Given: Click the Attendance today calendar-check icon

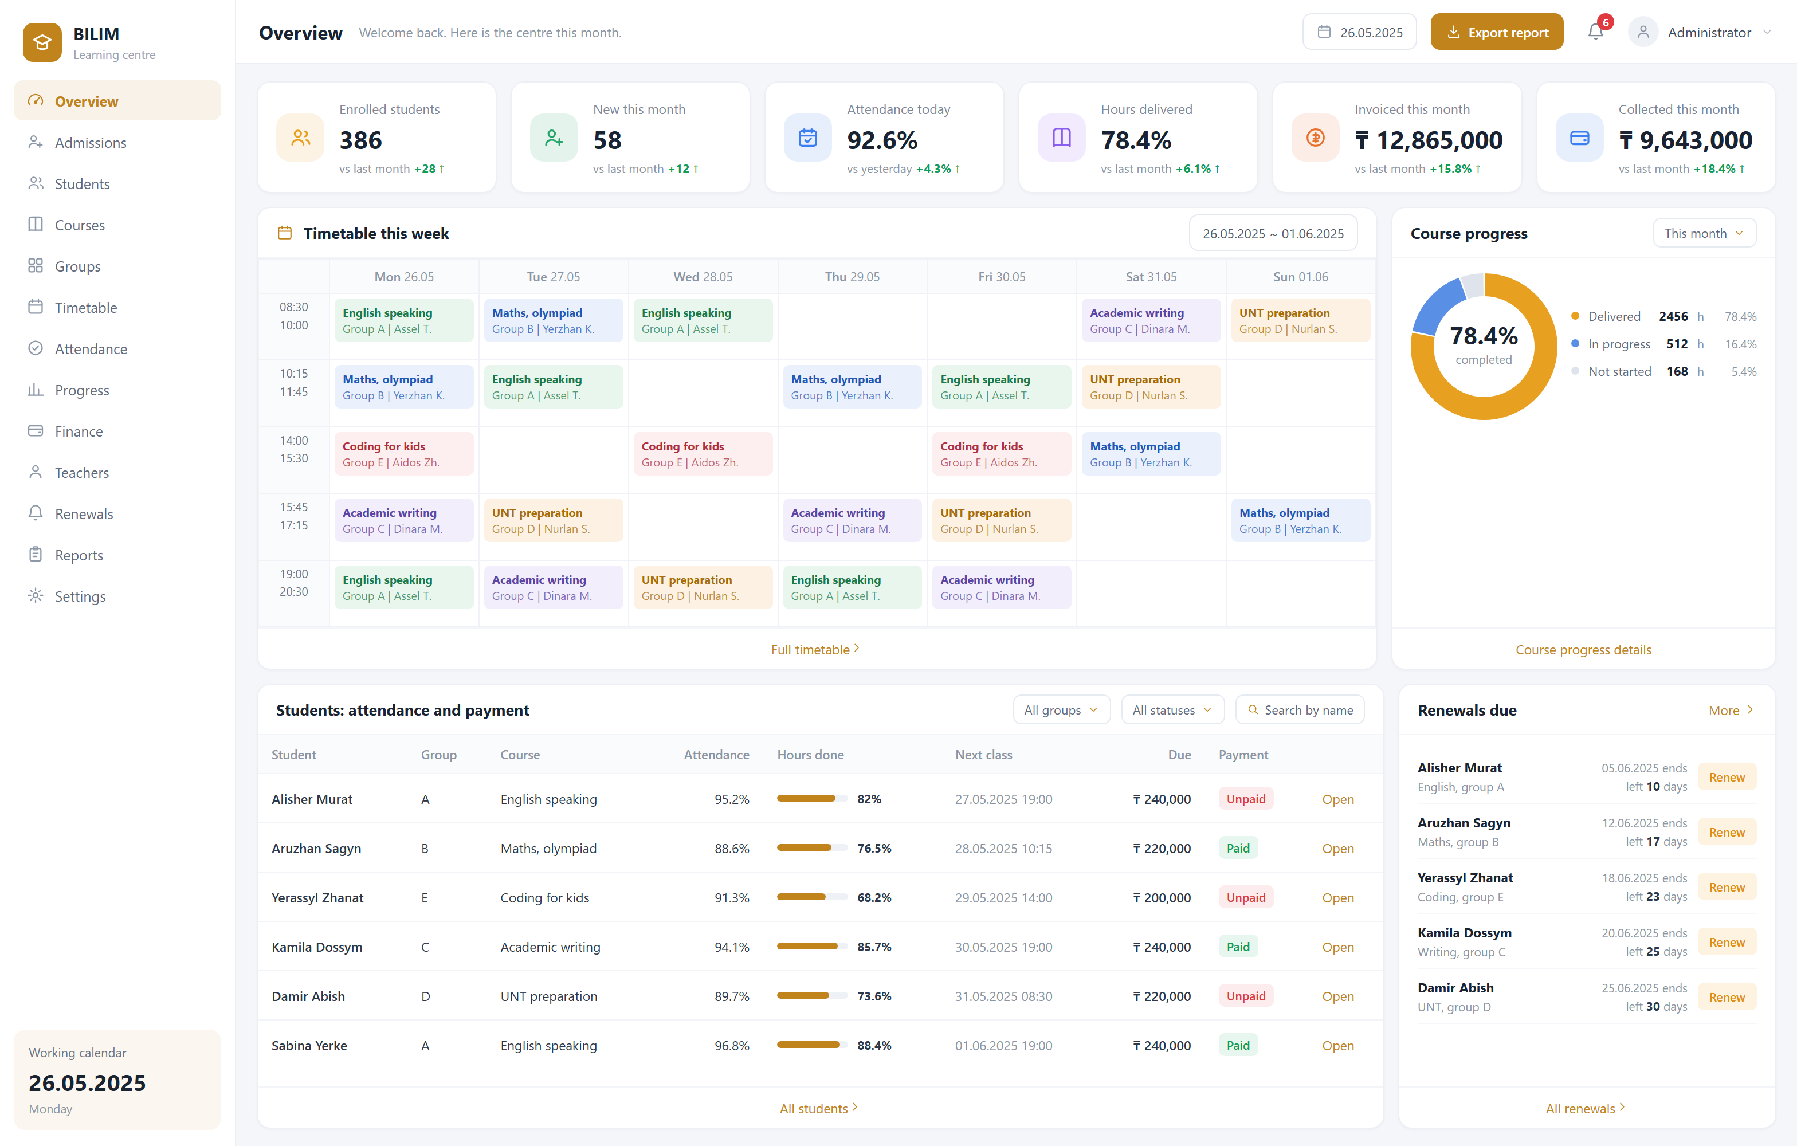Looking at the screenshot, I should coord(807,138).
